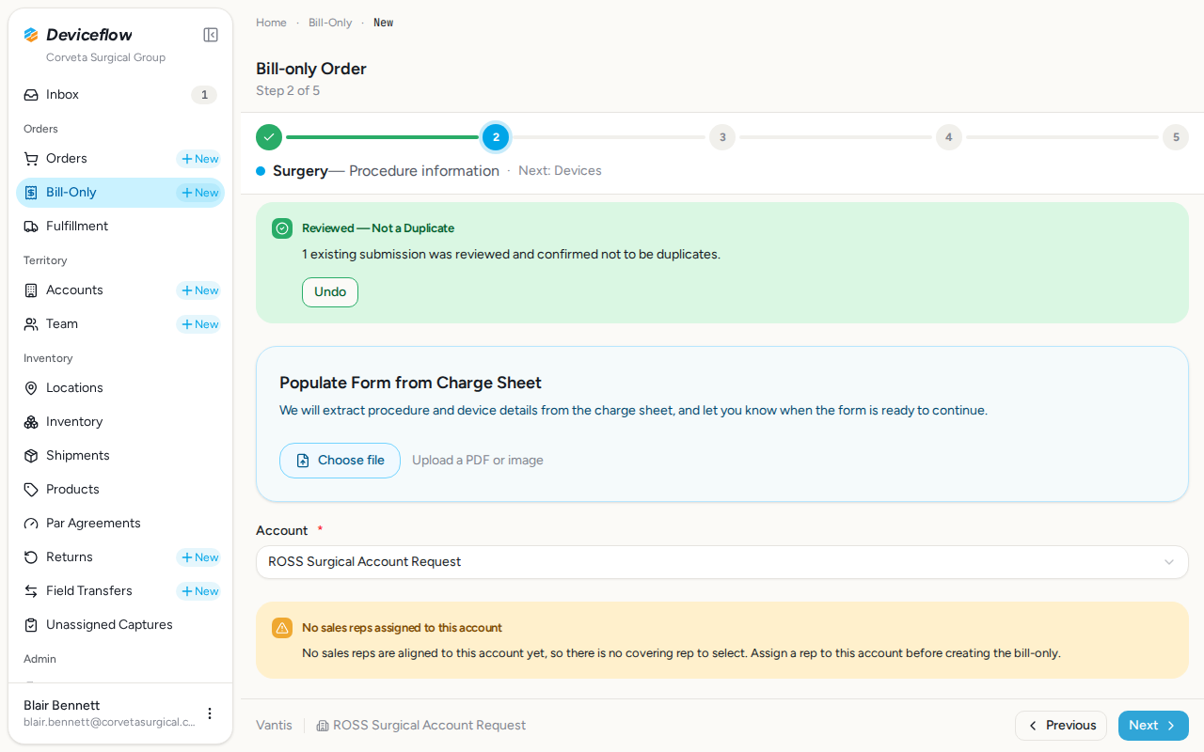Click the Returns arrow icon
This screenshot has width=1204, height=752.
point(31,557)
